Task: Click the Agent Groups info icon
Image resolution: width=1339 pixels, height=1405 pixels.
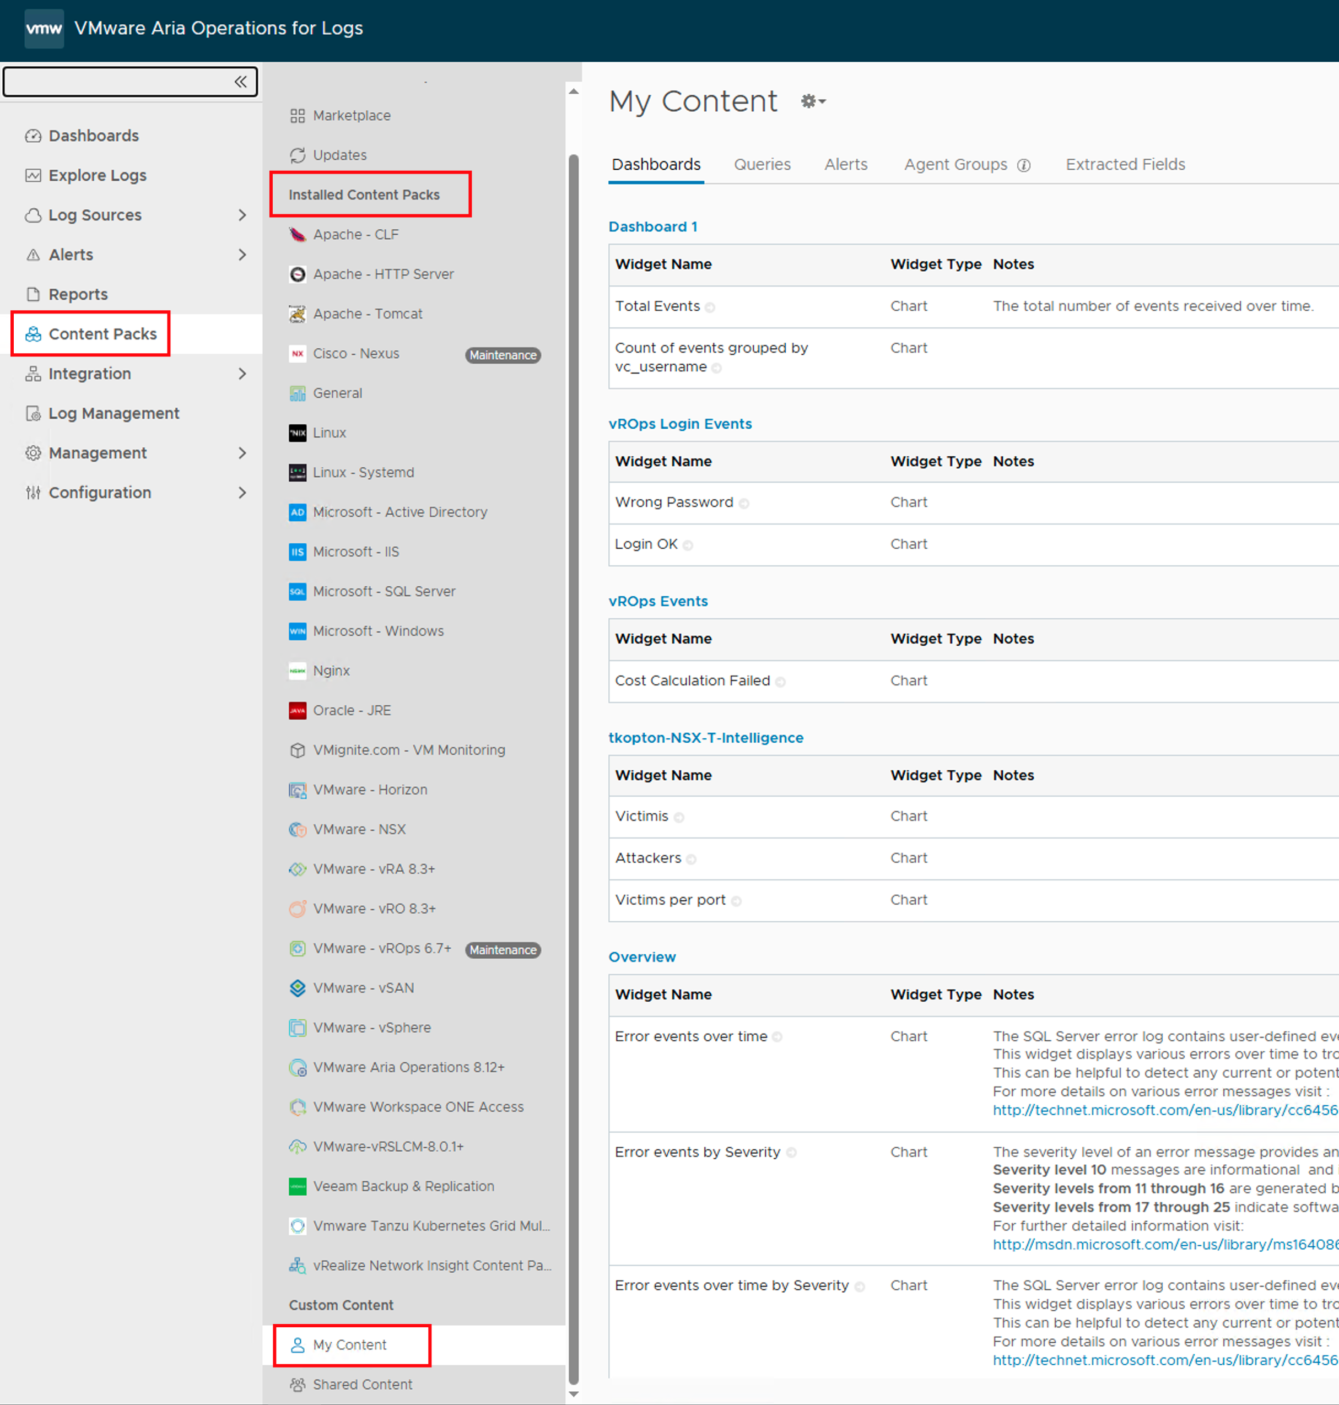Action: (1023, 165)
